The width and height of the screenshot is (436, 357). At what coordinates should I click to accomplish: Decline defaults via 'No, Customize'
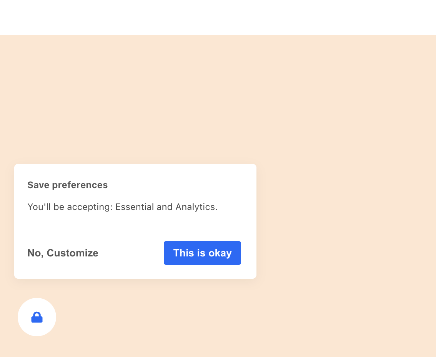pos(63,253)
